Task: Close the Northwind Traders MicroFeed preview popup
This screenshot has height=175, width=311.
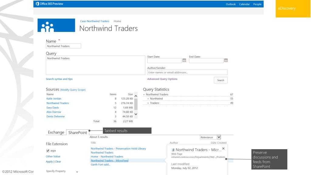Action: click(224, 148)
